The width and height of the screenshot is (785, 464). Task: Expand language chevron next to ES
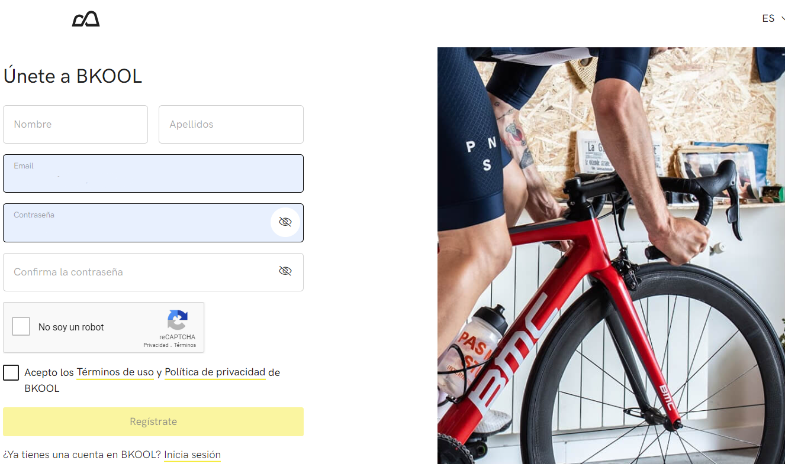(783, 19)
